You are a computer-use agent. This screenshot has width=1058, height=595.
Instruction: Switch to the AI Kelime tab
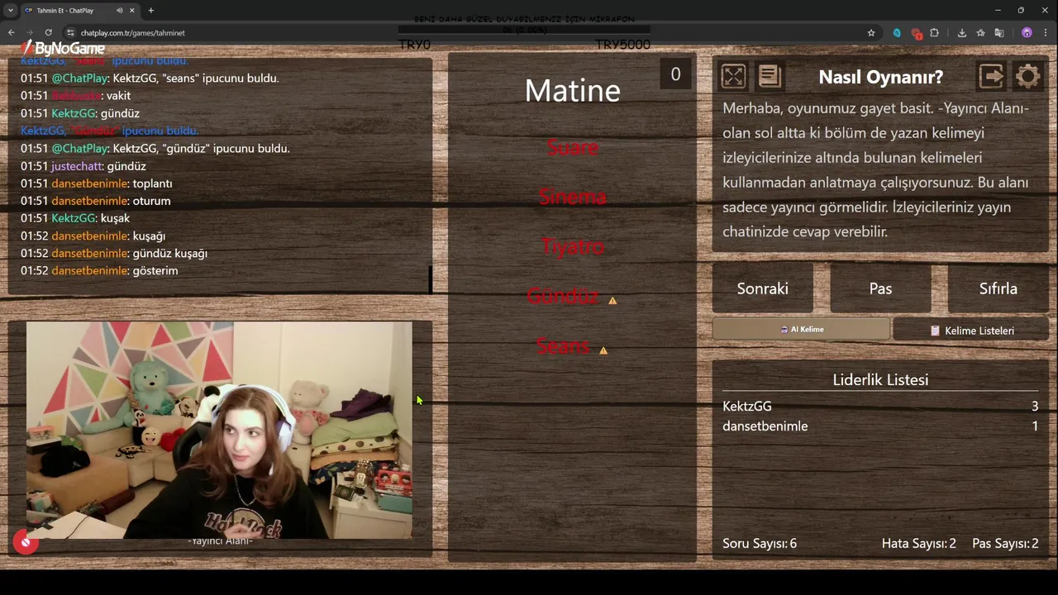(x=801, y=330)
